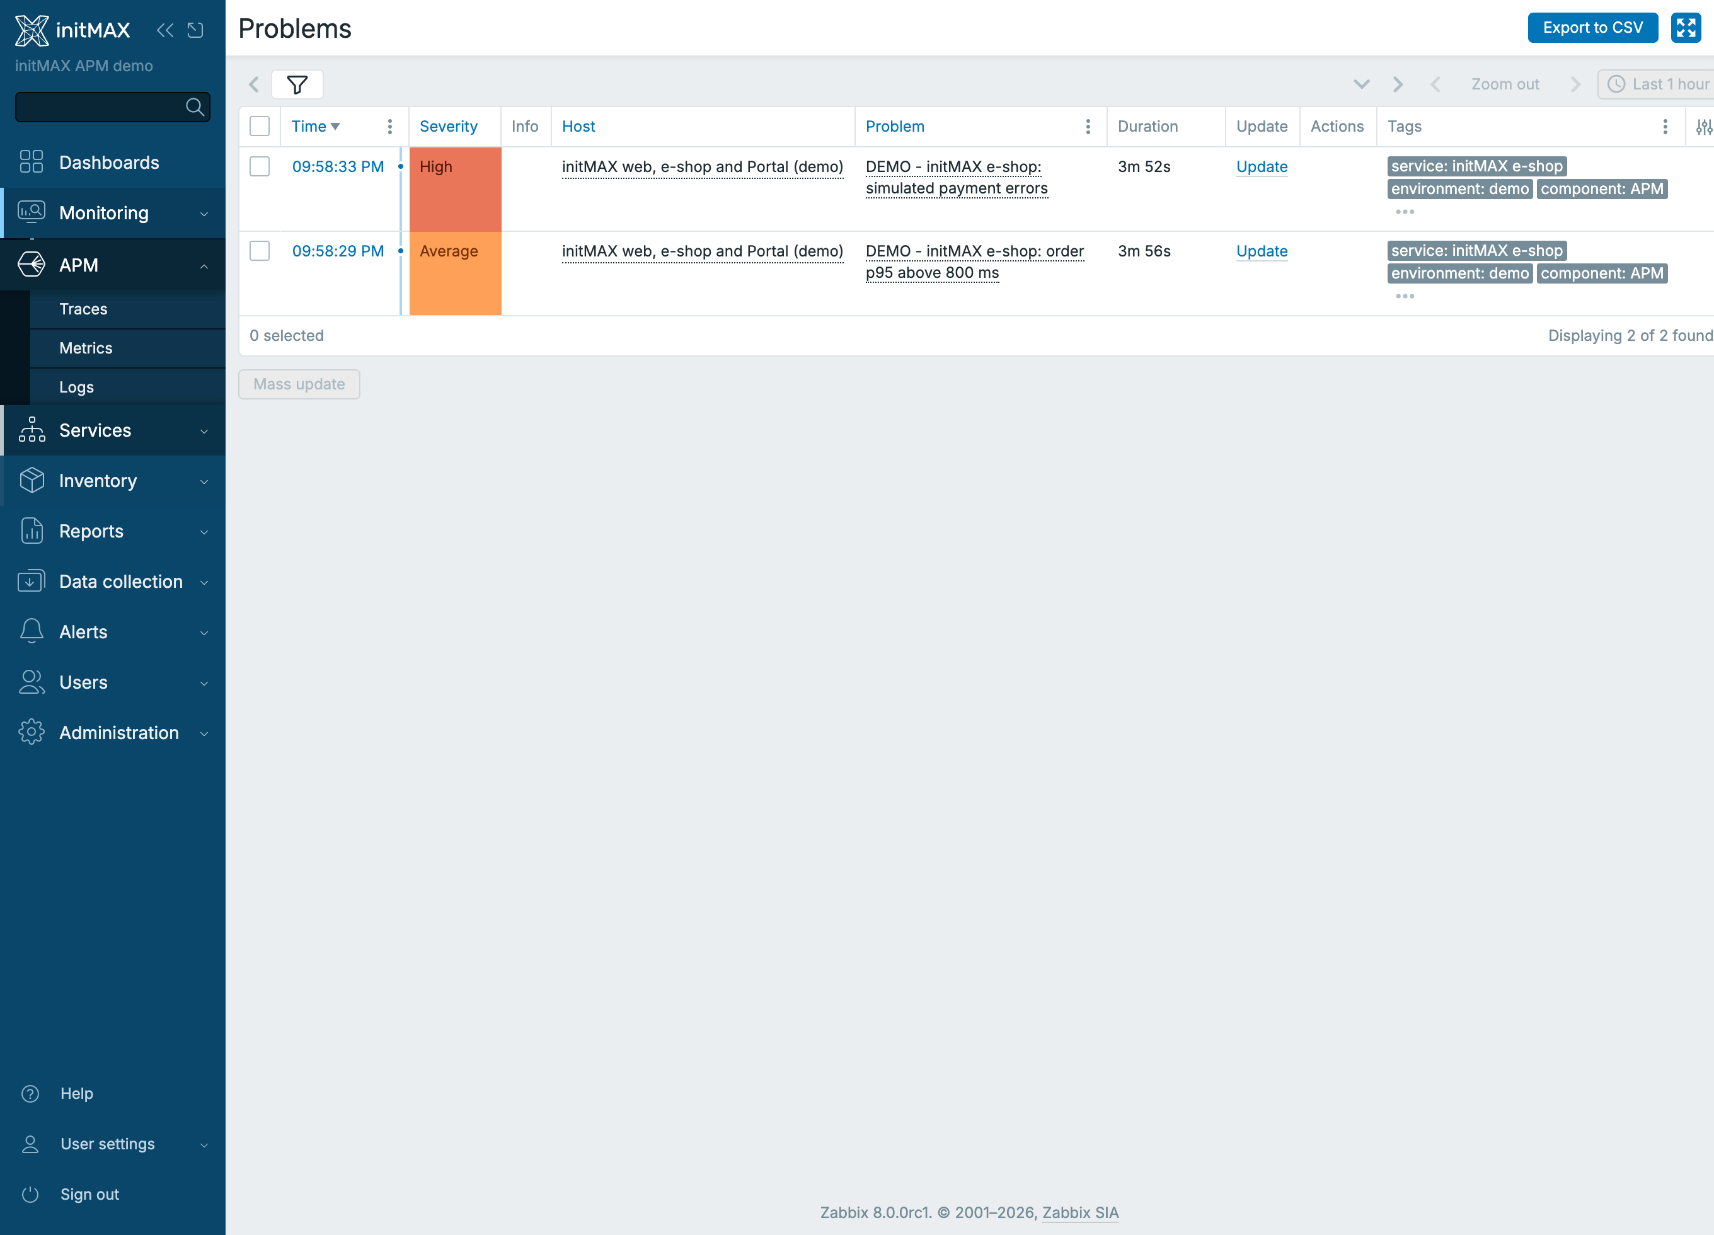This screenshot has height=1235, width=1714.
Task: Show more tags for High severity problem
Action: [x=1405, y=212]
